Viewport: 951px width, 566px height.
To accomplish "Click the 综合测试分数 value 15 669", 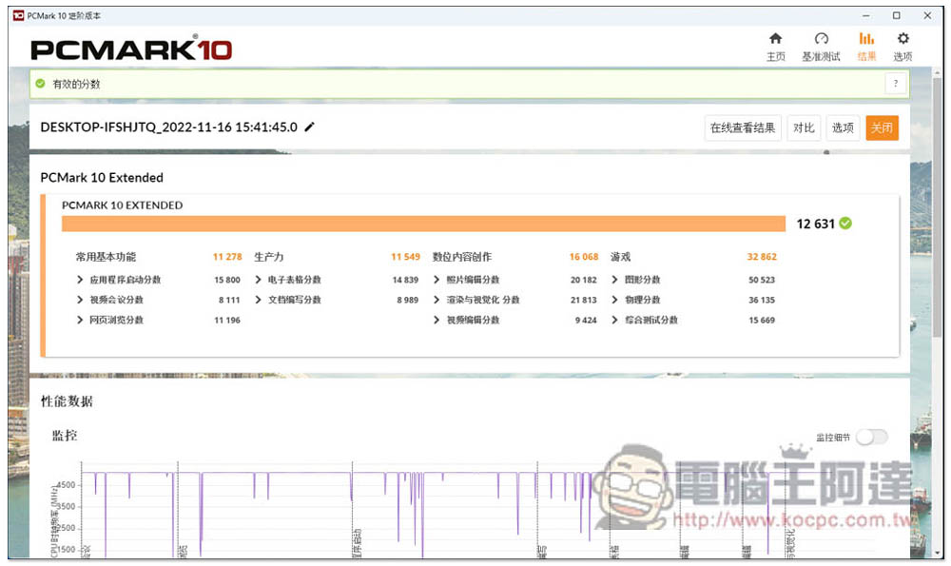I will click(762, 320).
